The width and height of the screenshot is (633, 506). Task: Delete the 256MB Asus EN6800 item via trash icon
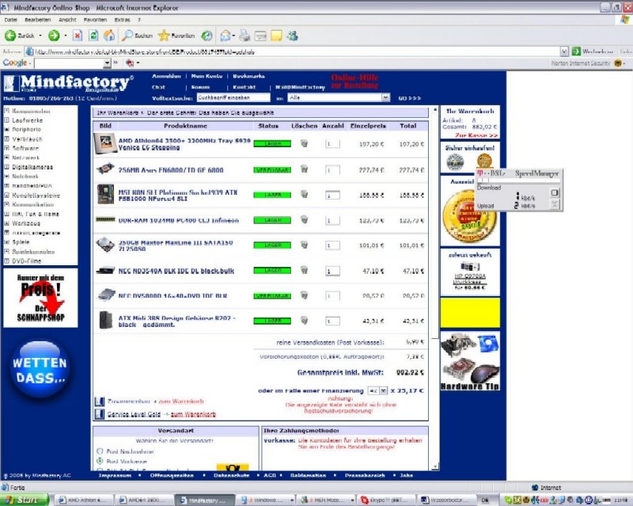click(305, 169)
